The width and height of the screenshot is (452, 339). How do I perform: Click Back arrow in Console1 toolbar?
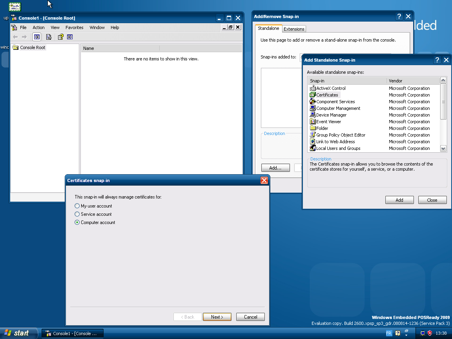[x=16, y=37]
